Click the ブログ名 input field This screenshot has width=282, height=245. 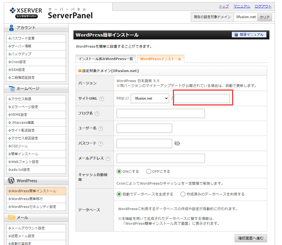(160, 113)
